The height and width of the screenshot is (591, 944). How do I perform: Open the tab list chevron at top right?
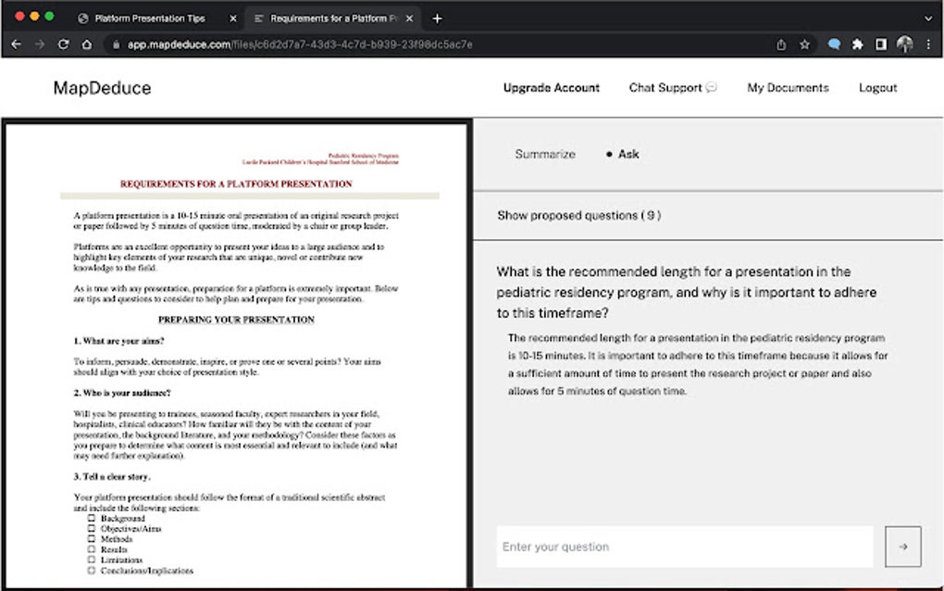click(x=928, y=17)
